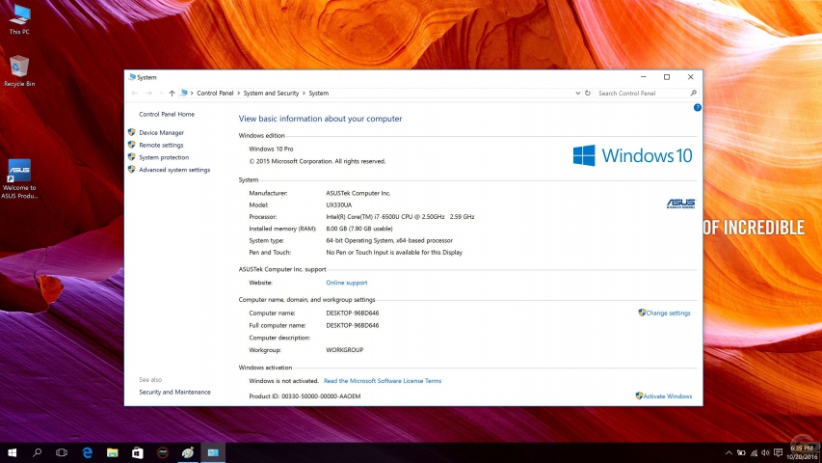
Task: Click the volume speaker tray icon
Action: pyautogui.click(x=765, y=453)
